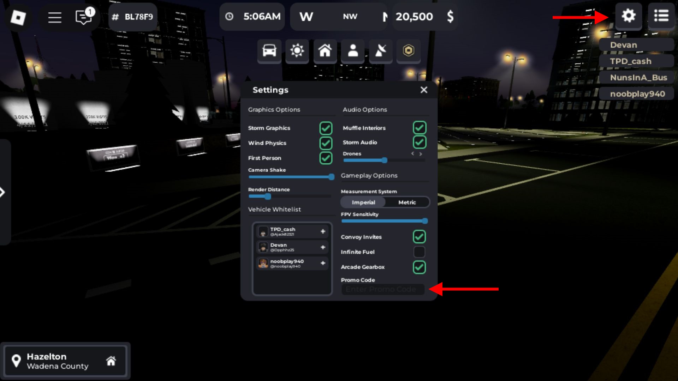Open the vehicle spawn car icon

click(269, 51)
